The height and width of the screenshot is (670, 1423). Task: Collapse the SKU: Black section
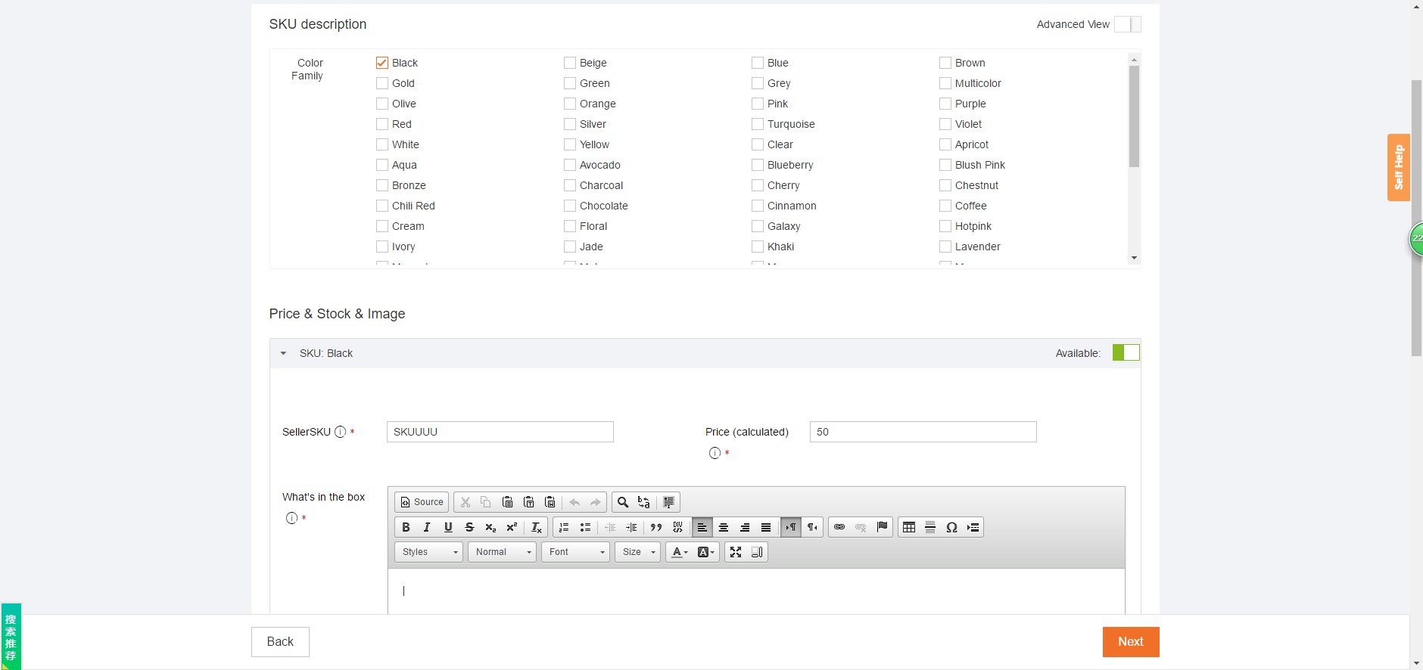pos(284,353)
